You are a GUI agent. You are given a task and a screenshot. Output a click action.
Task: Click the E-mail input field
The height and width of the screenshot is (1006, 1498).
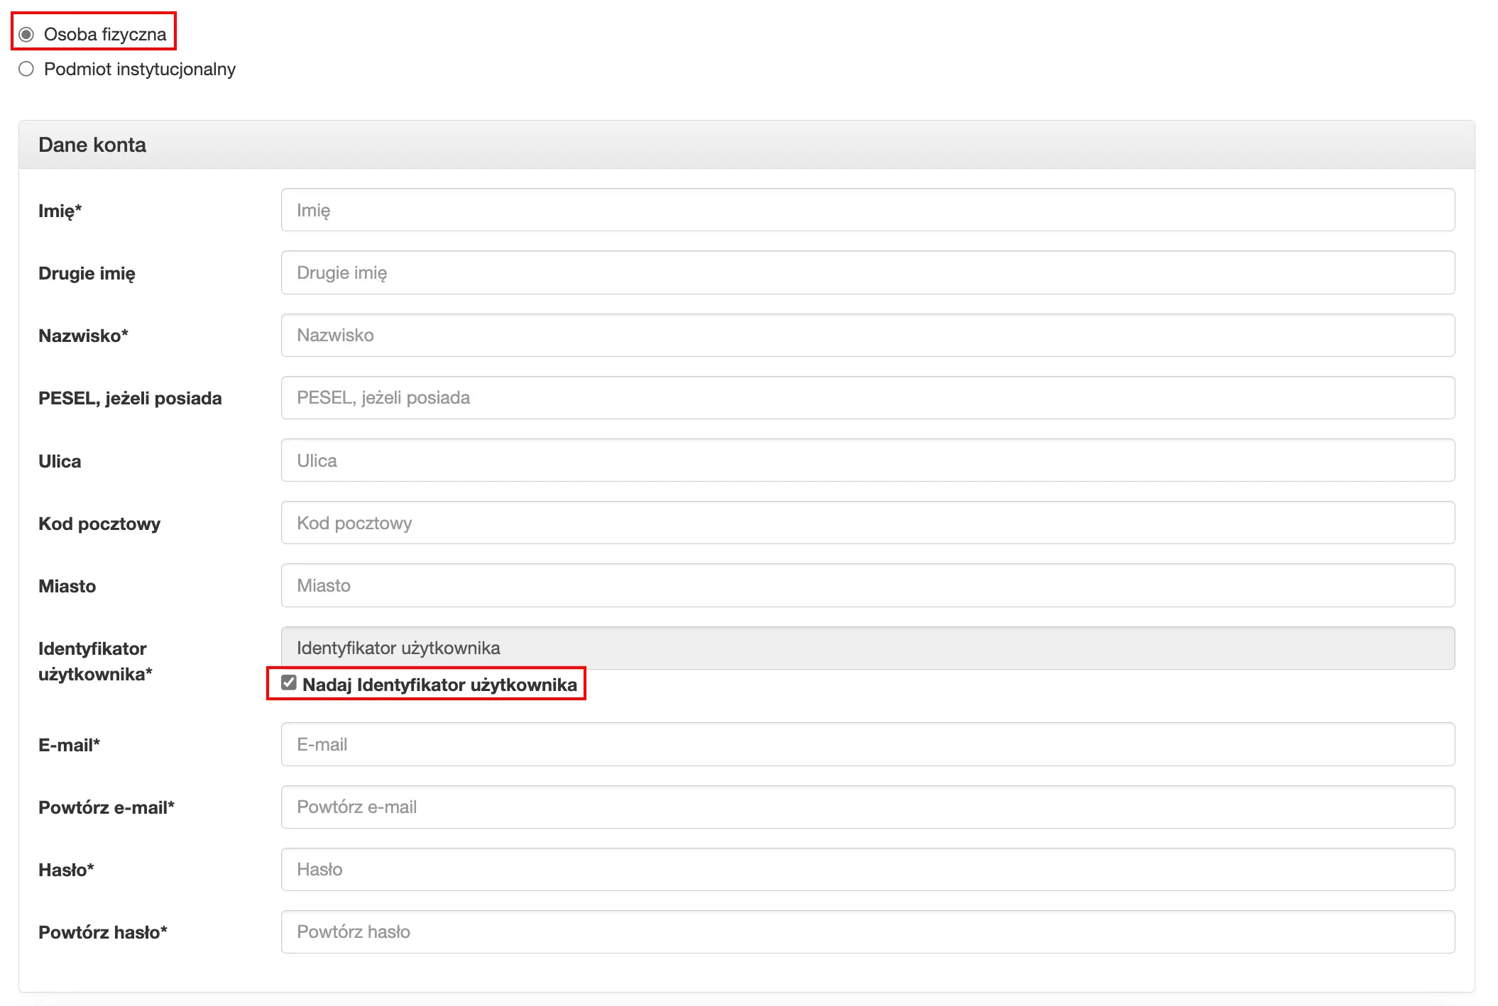point(867,744)
